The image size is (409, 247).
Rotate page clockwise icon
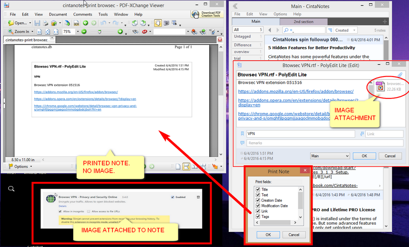(x=143, y=23)
